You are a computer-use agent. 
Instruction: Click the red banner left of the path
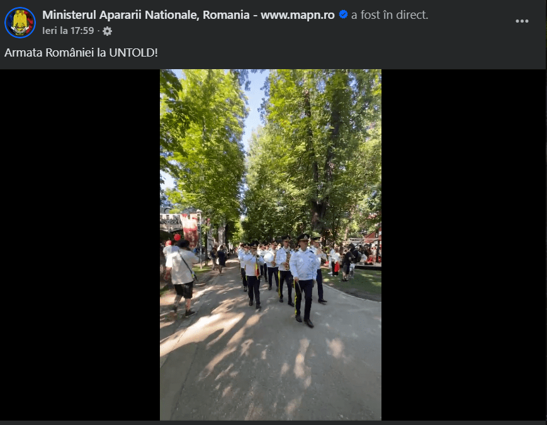(x=189, y=229)
